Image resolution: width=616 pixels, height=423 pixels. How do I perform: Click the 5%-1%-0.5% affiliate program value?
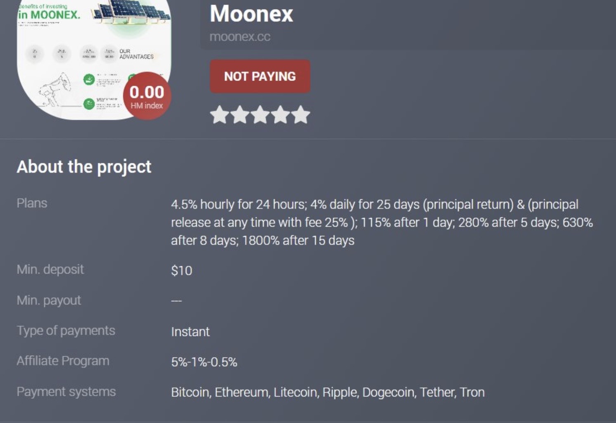pos(205,362)
